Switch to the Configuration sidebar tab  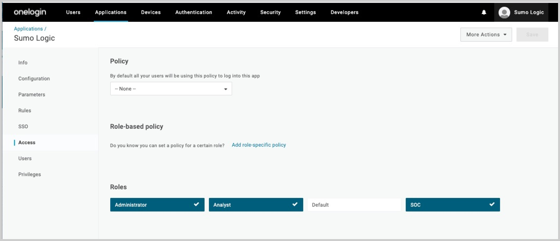pos(34,79)
